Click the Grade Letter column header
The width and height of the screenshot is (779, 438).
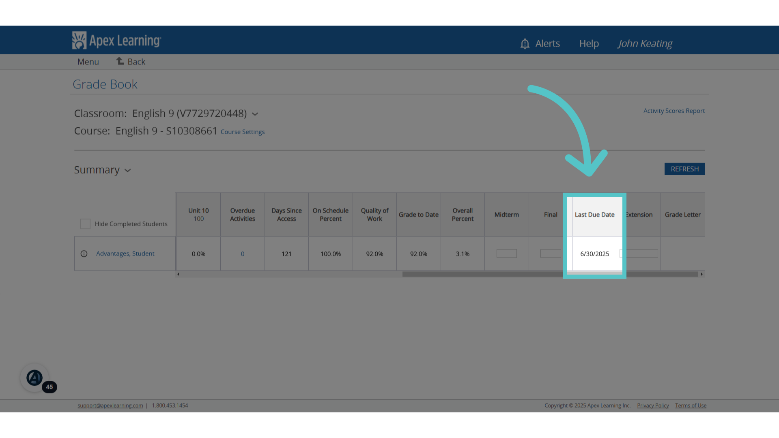(682, 215)
